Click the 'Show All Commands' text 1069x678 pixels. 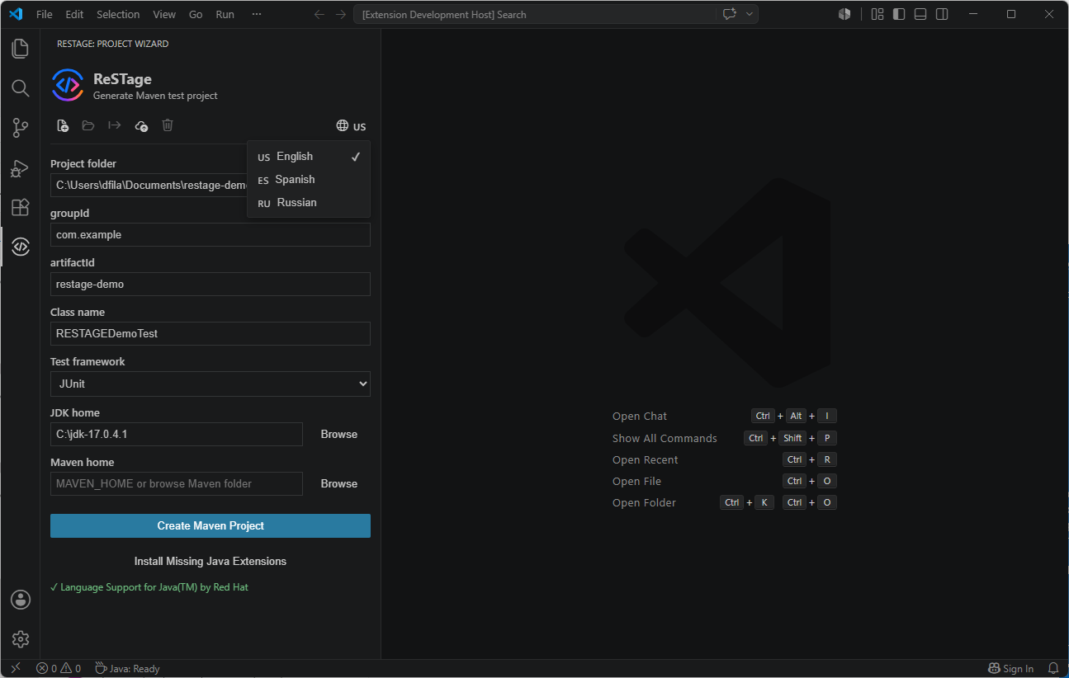pos(665,438)
